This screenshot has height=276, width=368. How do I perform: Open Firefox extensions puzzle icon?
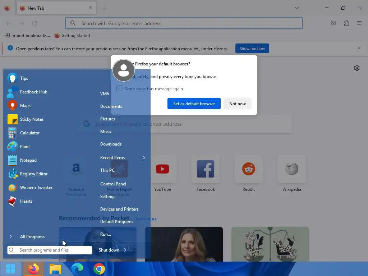click(346, 23)
